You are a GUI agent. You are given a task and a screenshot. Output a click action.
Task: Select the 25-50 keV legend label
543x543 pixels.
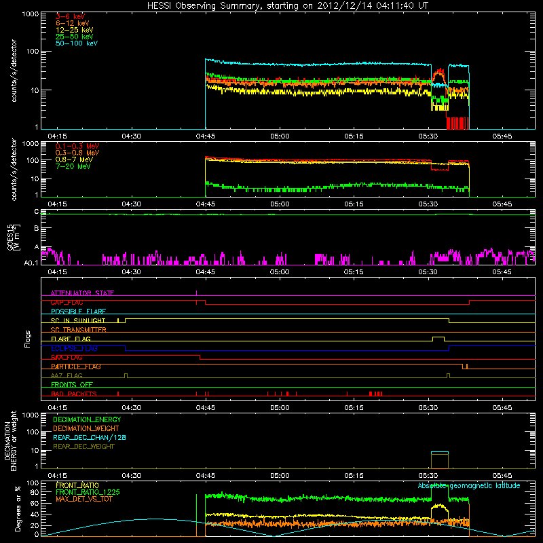coord(75,37)
